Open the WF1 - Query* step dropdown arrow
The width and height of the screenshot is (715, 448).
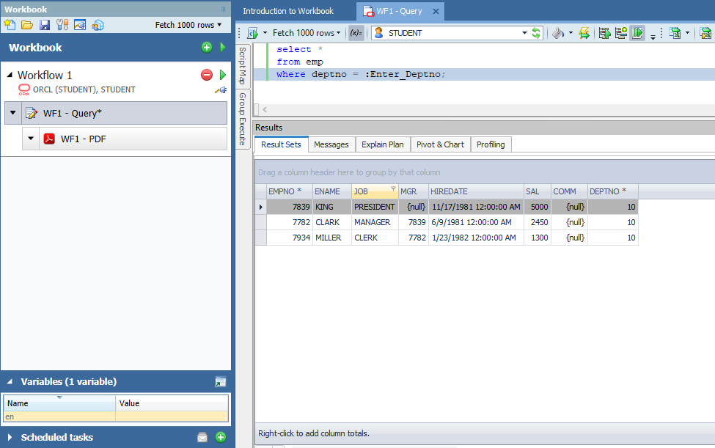[12, 113]
